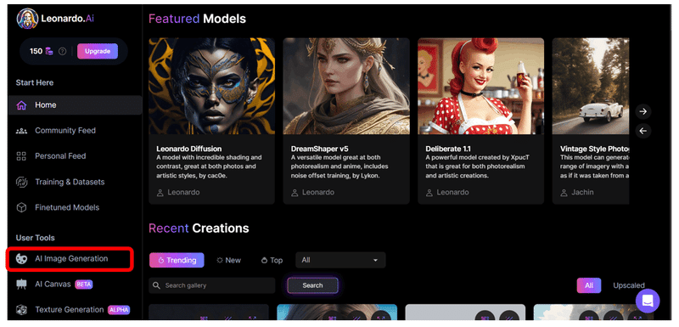
Task: Click the Upgrade button
Action: pos(98,51)
